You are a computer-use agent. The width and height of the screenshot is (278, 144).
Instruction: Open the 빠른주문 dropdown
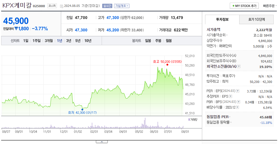pyautogui.click(x=270, y=6)
